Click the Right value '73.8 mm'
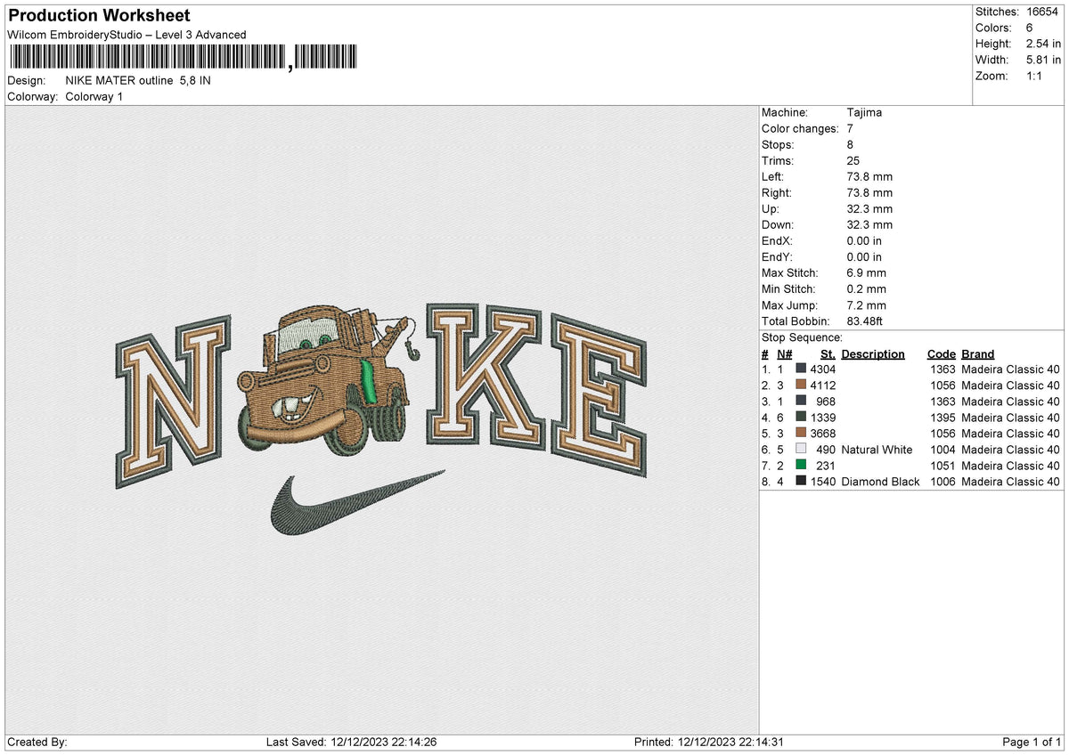This screenshot has width=1069, height=755. click(869, 193)
